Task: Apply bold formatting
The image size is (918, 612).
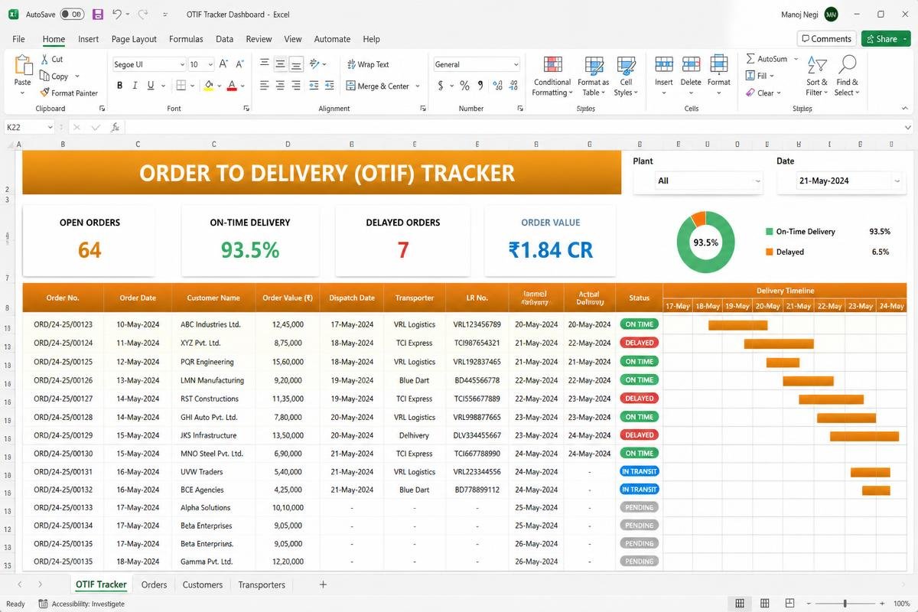Action: point(120,86)
